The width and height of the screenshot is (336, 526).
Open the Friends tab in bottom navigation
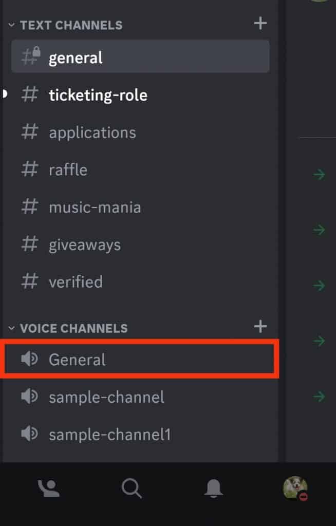[48, 489]
